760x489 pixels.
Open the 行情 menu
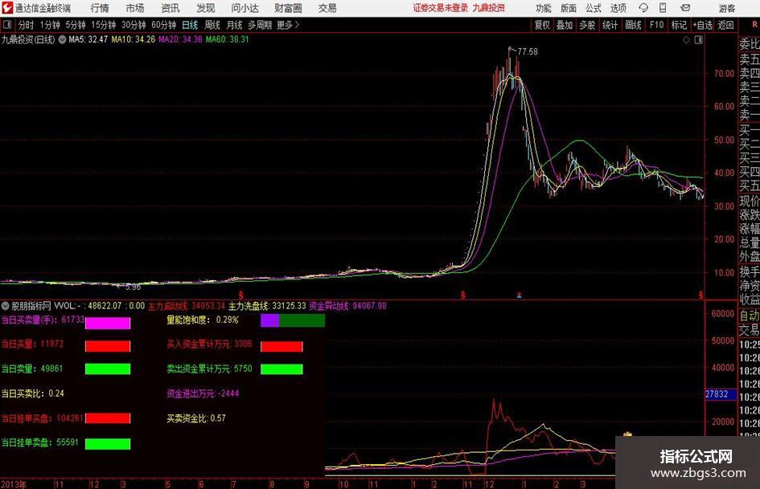(100, 8)
